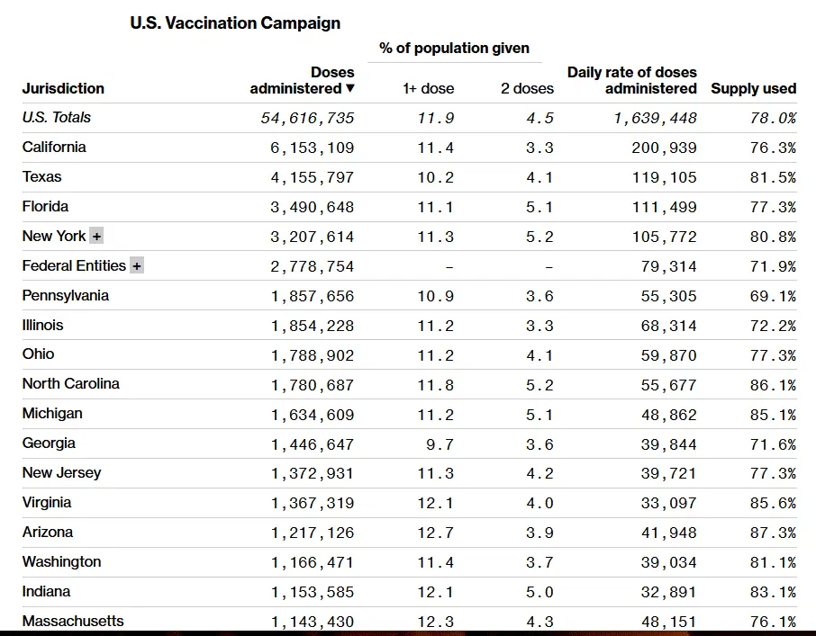Sort by the Supply used column
This screenshot has height=636, width=816.
(753, 88)
